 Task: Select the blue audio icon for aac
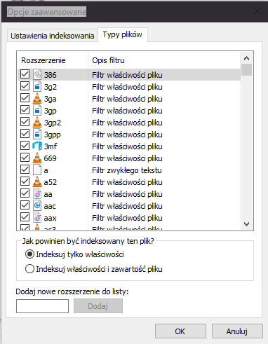click(37, 205)
